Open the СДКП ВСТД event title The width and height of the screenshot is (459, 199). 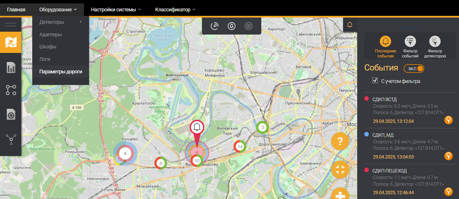pos(384,99)
